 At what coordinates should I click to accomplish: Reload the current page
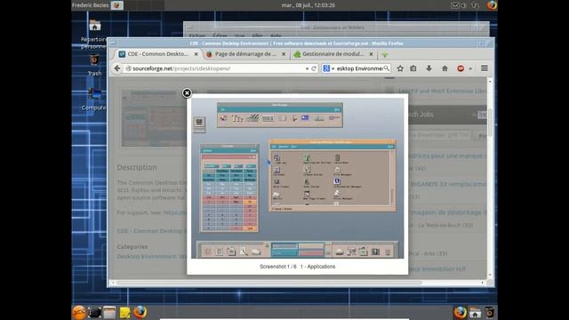pos(314,68)
